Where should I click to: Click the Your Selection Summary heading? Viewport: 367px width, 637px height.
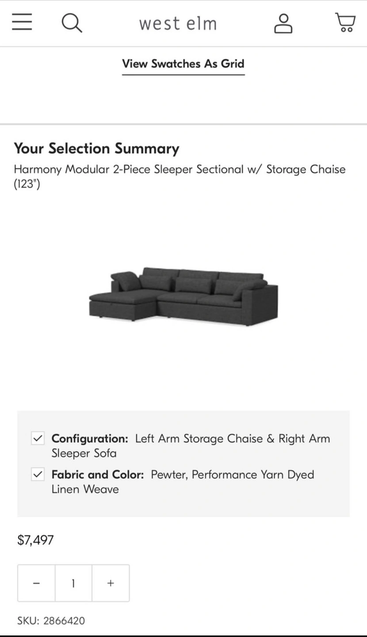coord(96,148)
